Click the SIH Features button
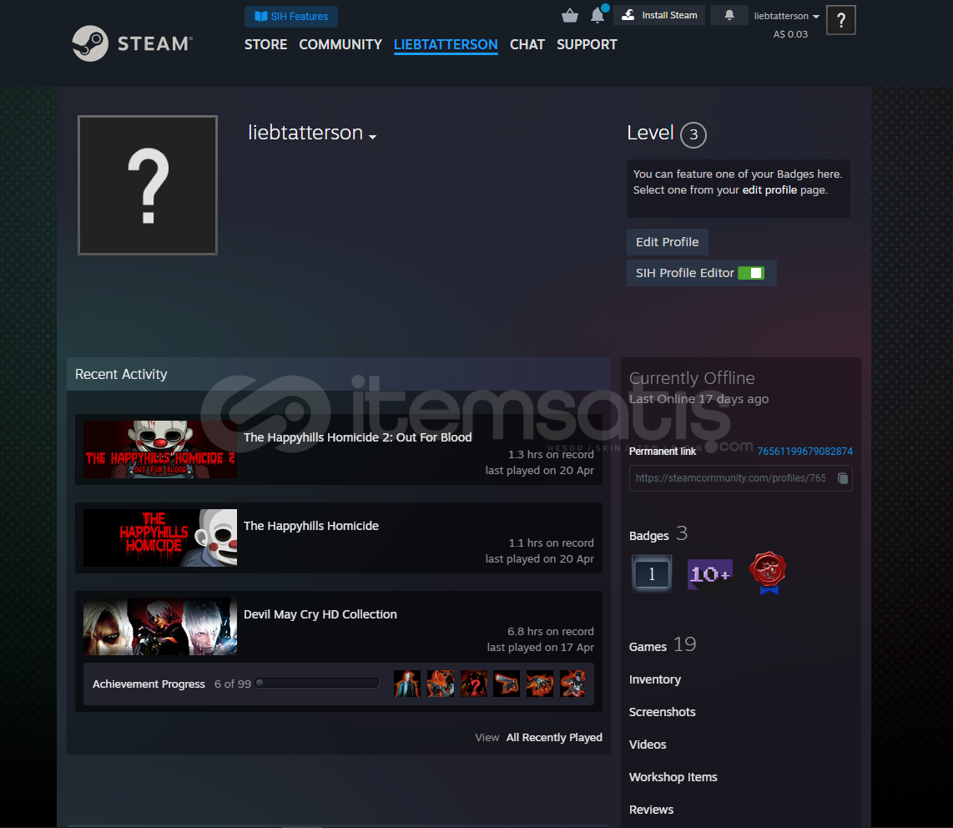 [291, 17]
